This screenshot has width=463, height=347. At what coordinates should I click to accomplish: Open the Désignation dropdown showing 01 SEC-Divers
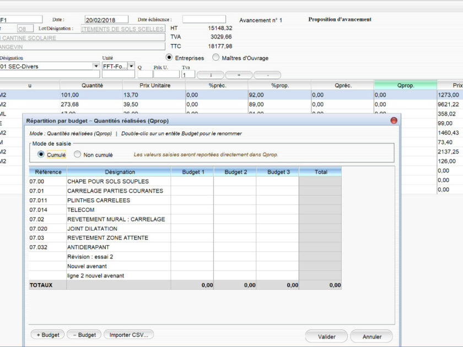[96, 66]
